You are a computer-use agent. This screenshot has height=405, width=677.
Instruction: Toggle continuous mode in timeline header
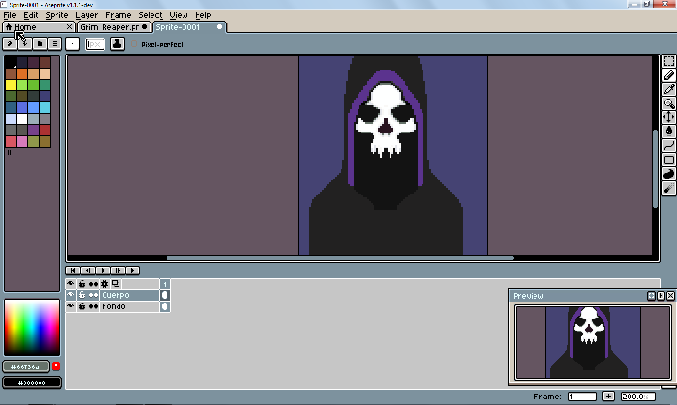(x=93, y=284)
